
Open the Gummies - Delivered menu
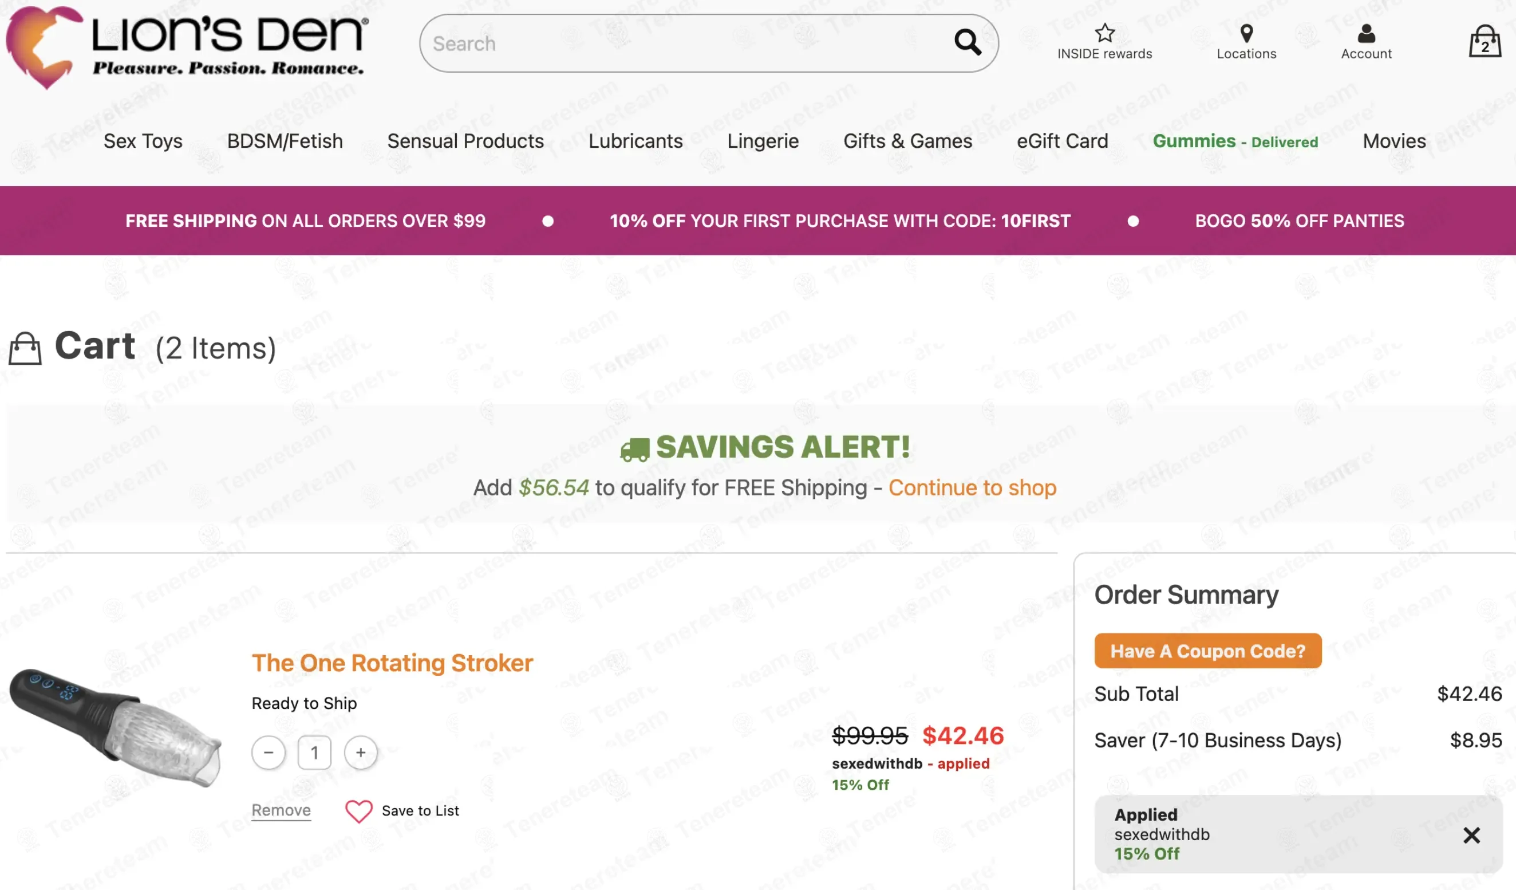click(1234, 141)
